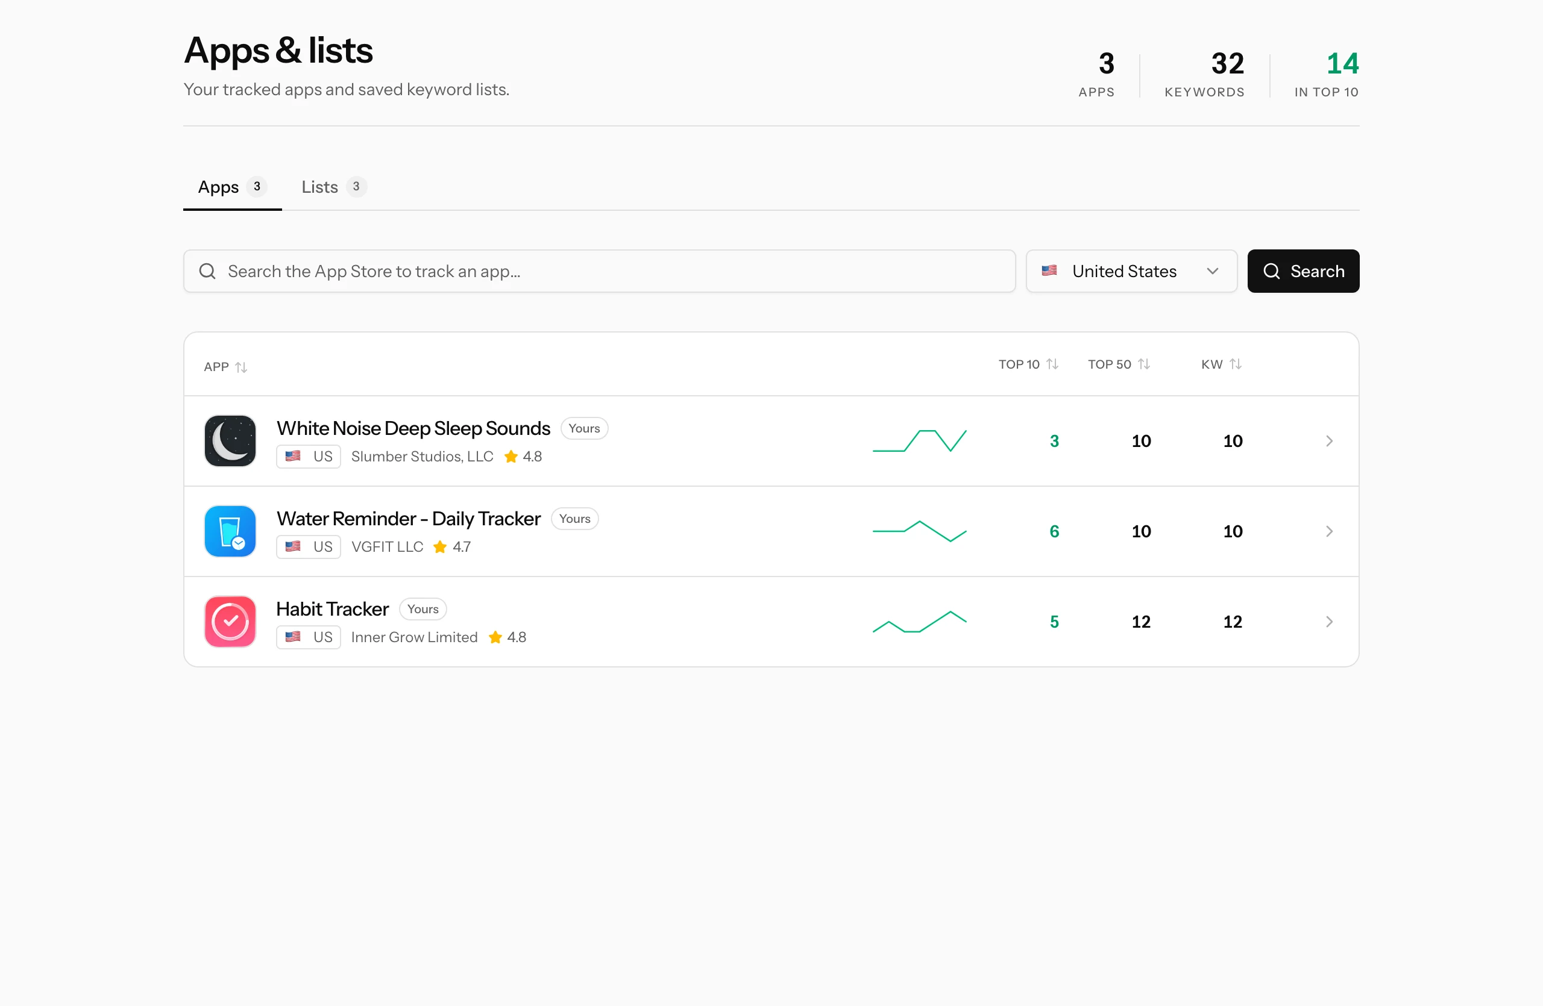The height and width of the screenshot is (1006, 1543).
Task: Click Water Reminder top 10 value 6
Action: (x=1054, y=531)
